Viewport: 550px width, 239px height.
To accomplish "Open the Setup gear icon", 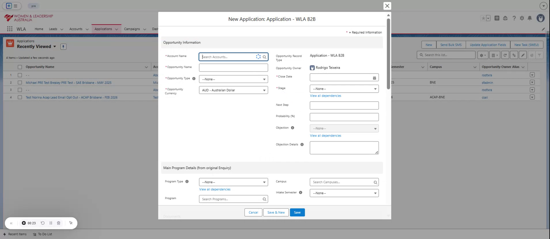I will [522, 18].
